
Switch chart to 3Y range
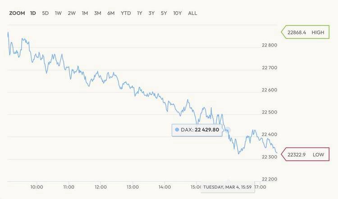click(152, 13)
